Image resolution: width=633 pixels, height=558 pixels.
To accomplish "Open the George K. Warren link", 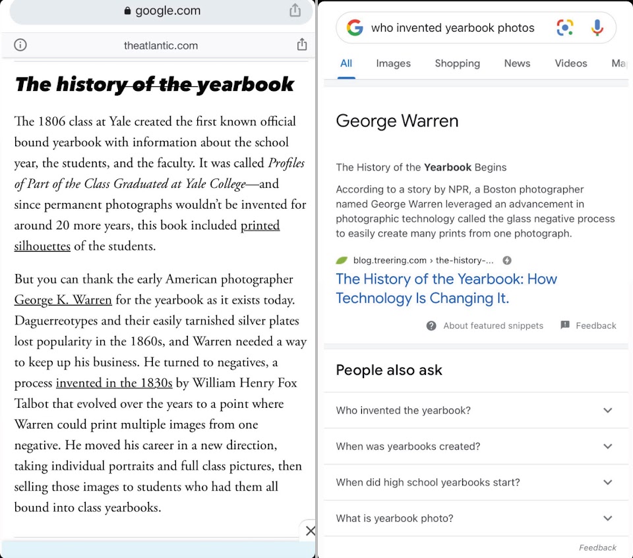I will click(63, 300).
